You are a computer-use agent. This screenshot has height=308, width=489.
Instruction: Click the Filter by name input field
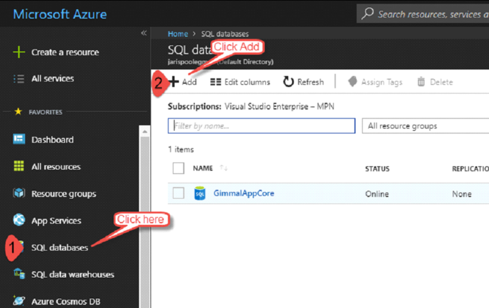point(261,126)
